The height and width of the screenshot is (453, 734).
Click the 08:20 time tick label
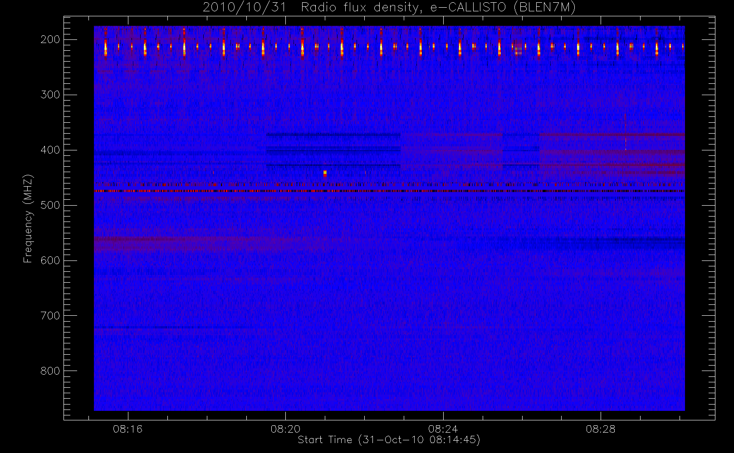(285, 429)
